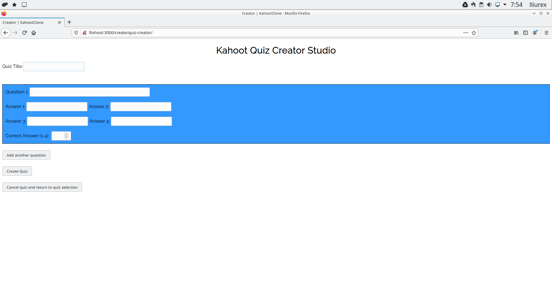Minimize the Firefox window
Image resolution: width=552 pixels, height=283 pixels.
[534, 13]
